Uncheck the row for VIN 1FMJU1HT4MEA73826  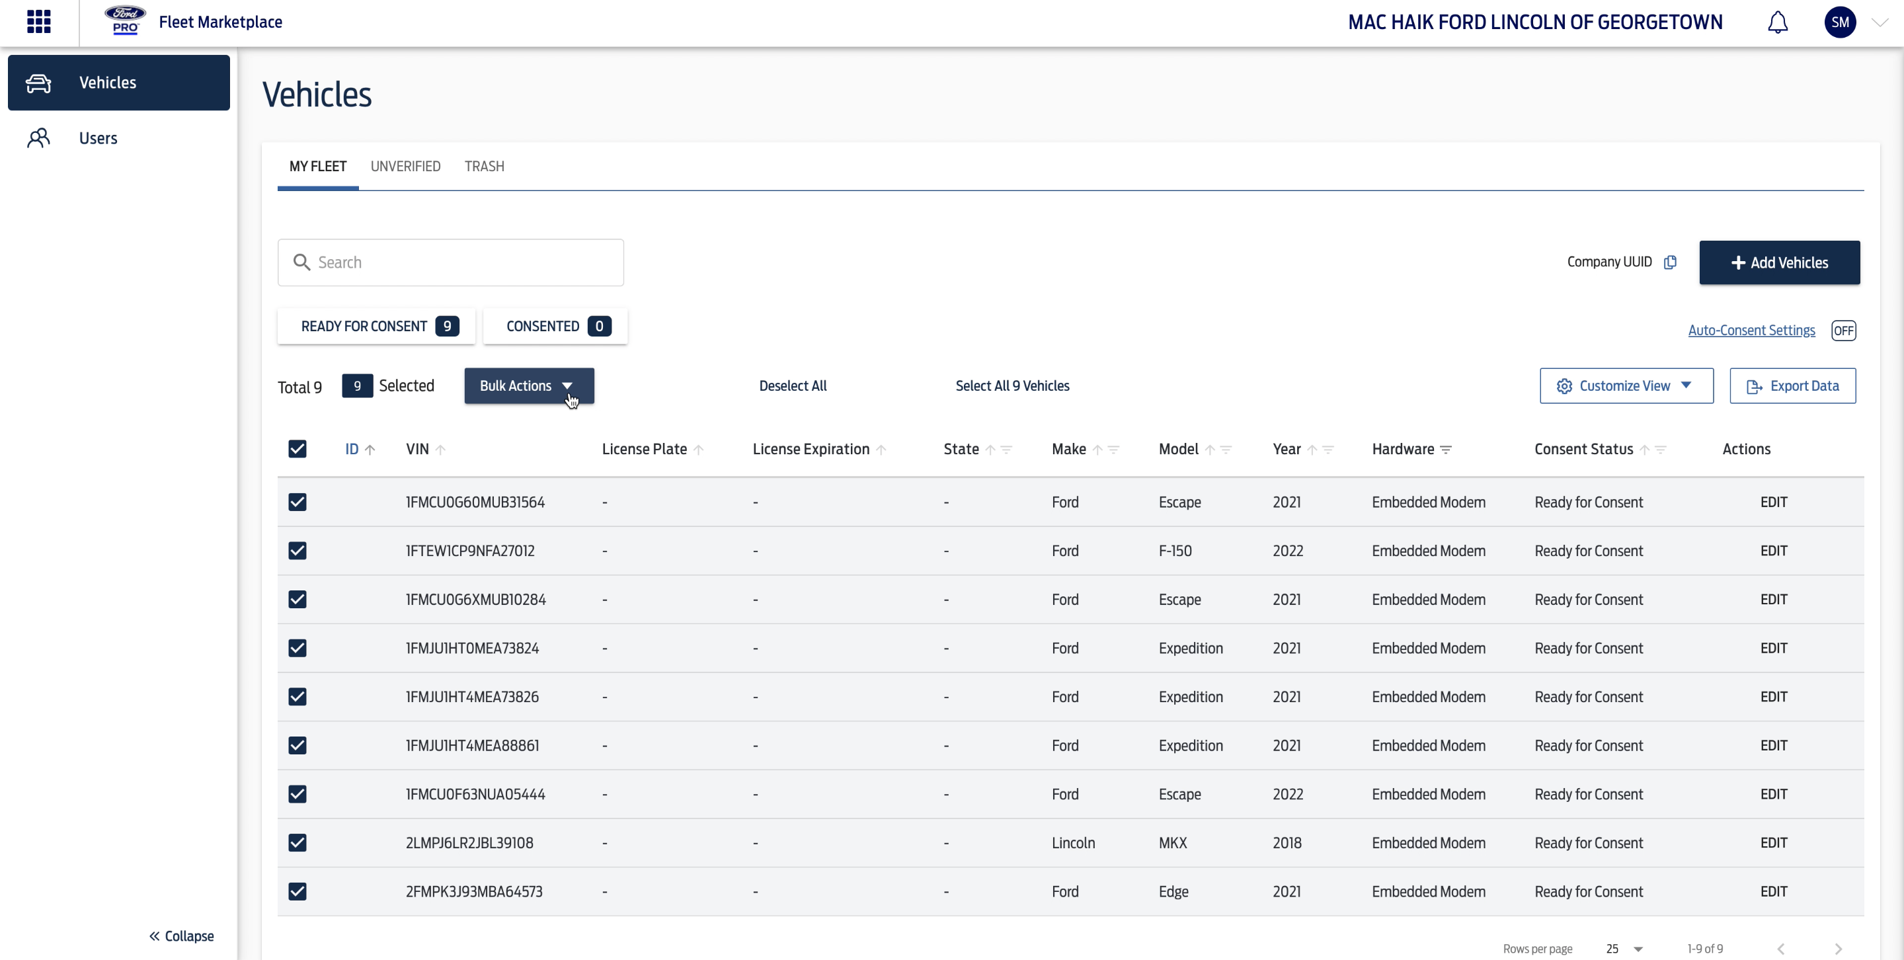click(x=297, y=697)
